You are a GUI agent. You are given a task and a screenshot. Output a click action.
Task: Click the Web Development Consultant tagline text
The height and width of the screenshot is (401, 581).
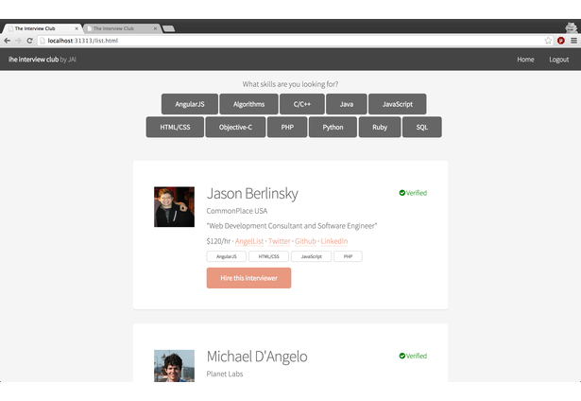(292, 226)
